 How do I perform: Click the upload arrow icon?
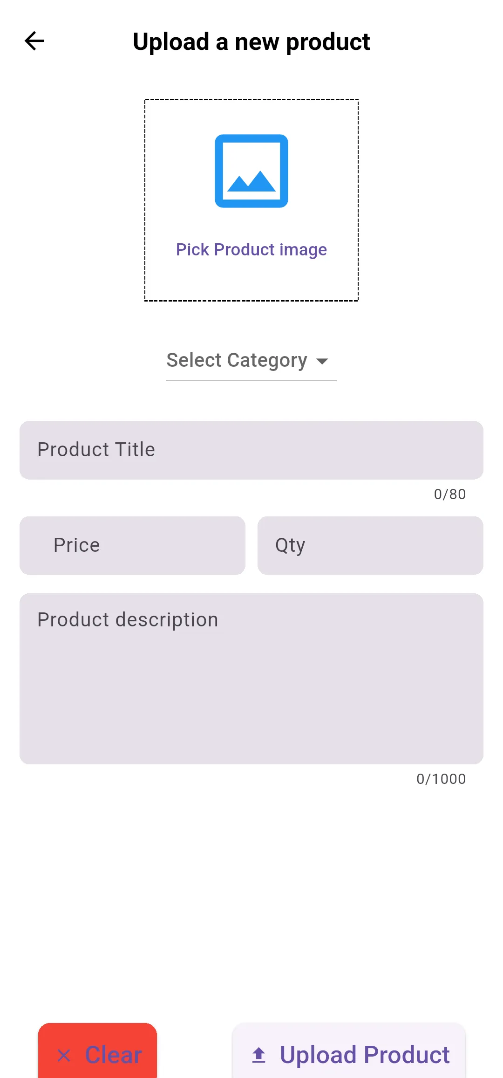[x=259, y=1055]
